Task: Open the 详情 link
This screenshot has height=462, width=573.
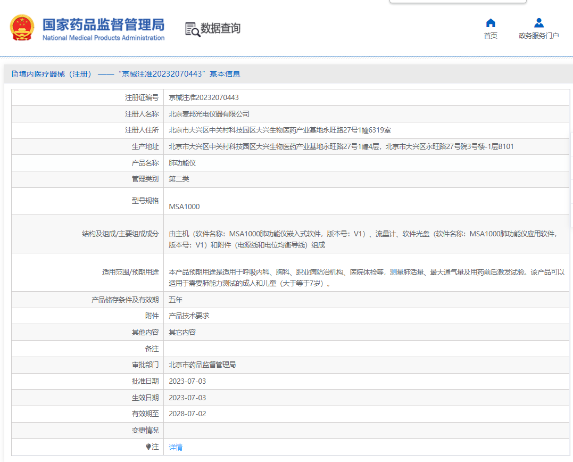Action: pyautogui.click(x=176, y=447)
